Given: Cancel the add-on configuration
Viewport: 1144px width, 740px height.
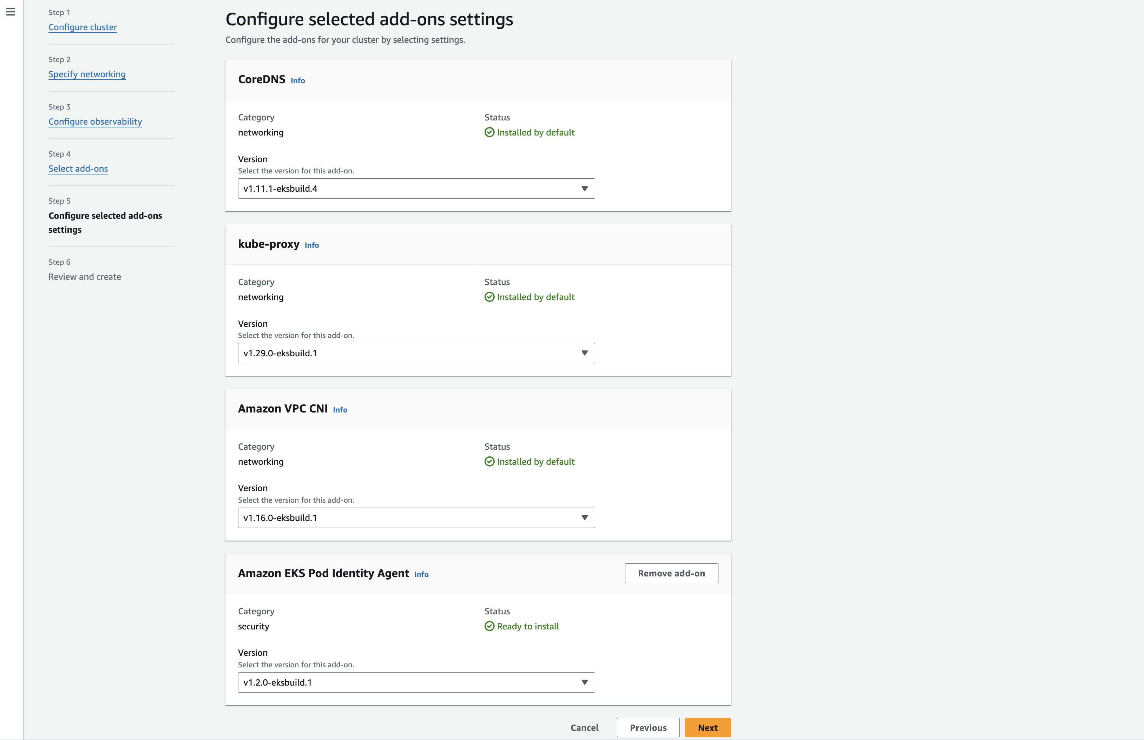Looking at the screenshot, I should pos(584,727).
